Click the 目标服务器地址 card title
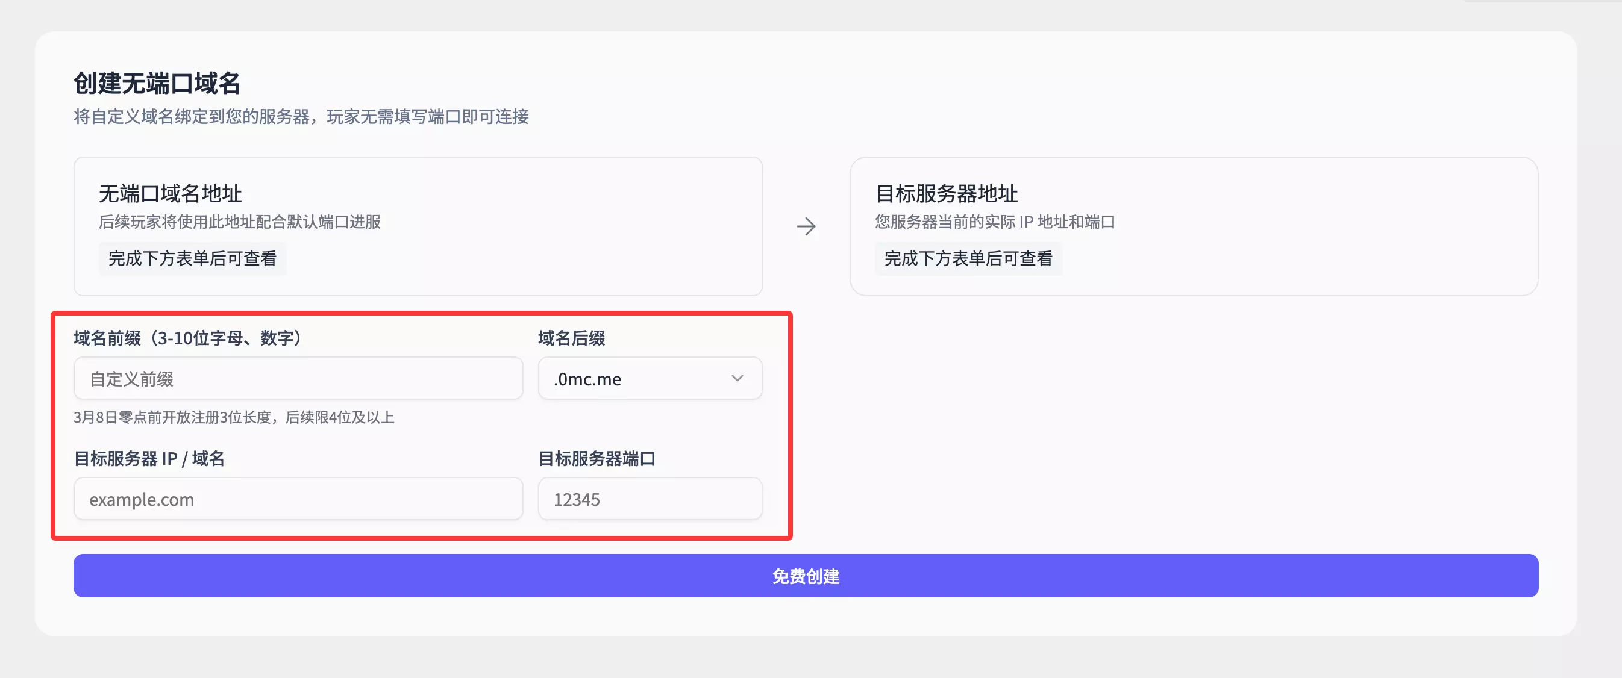Image resolution: width=1622 pixels, height=678 pixels. pyautogui.click(x=947, y=193)
